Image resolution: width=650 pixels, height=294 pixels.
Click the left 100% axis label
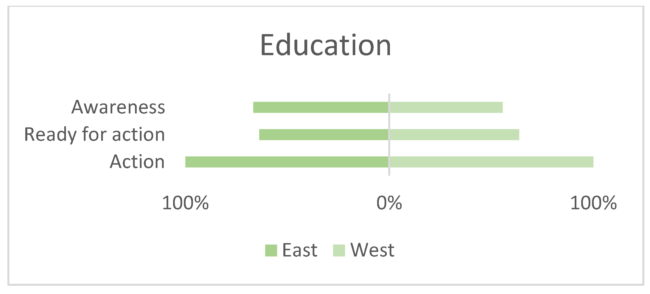(x=185, y=203)
